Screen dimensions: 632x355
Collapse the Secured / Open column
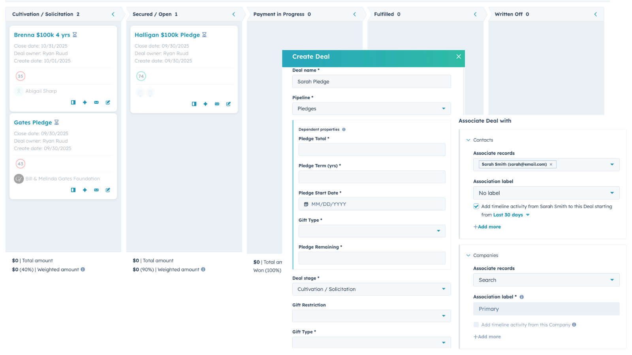tap(234, 14)
